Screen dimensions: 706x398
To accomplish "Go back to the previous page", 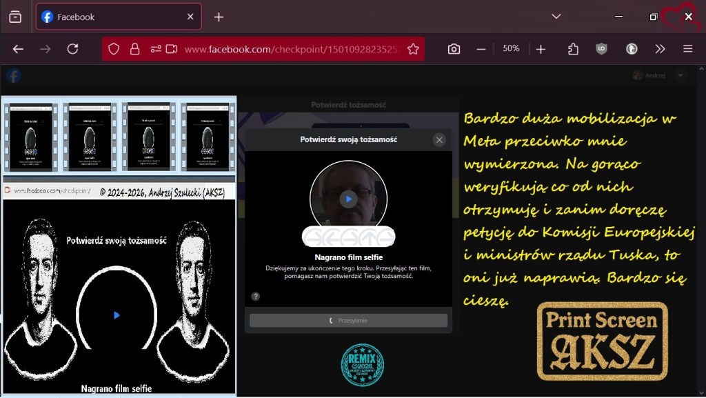I will [x=19, y=49].
